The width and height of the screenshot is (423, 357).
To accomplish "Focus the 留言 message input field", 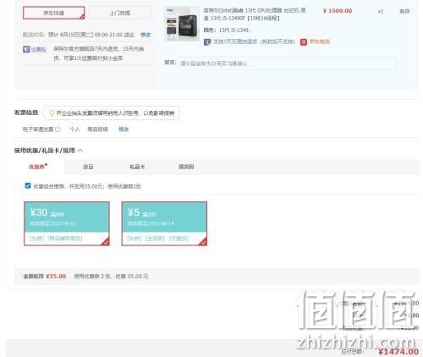I will coord(288,63).
